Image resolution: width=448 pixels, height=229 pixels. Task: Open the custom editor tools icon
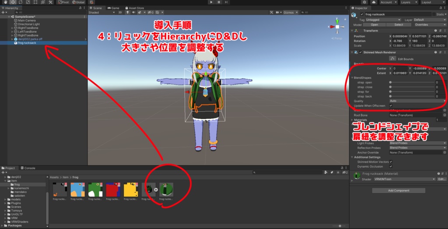pos(50,2)
